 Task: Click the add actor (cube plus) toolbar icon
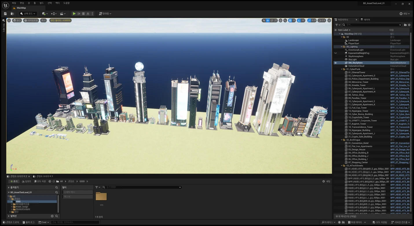click(x=45, y=14)
